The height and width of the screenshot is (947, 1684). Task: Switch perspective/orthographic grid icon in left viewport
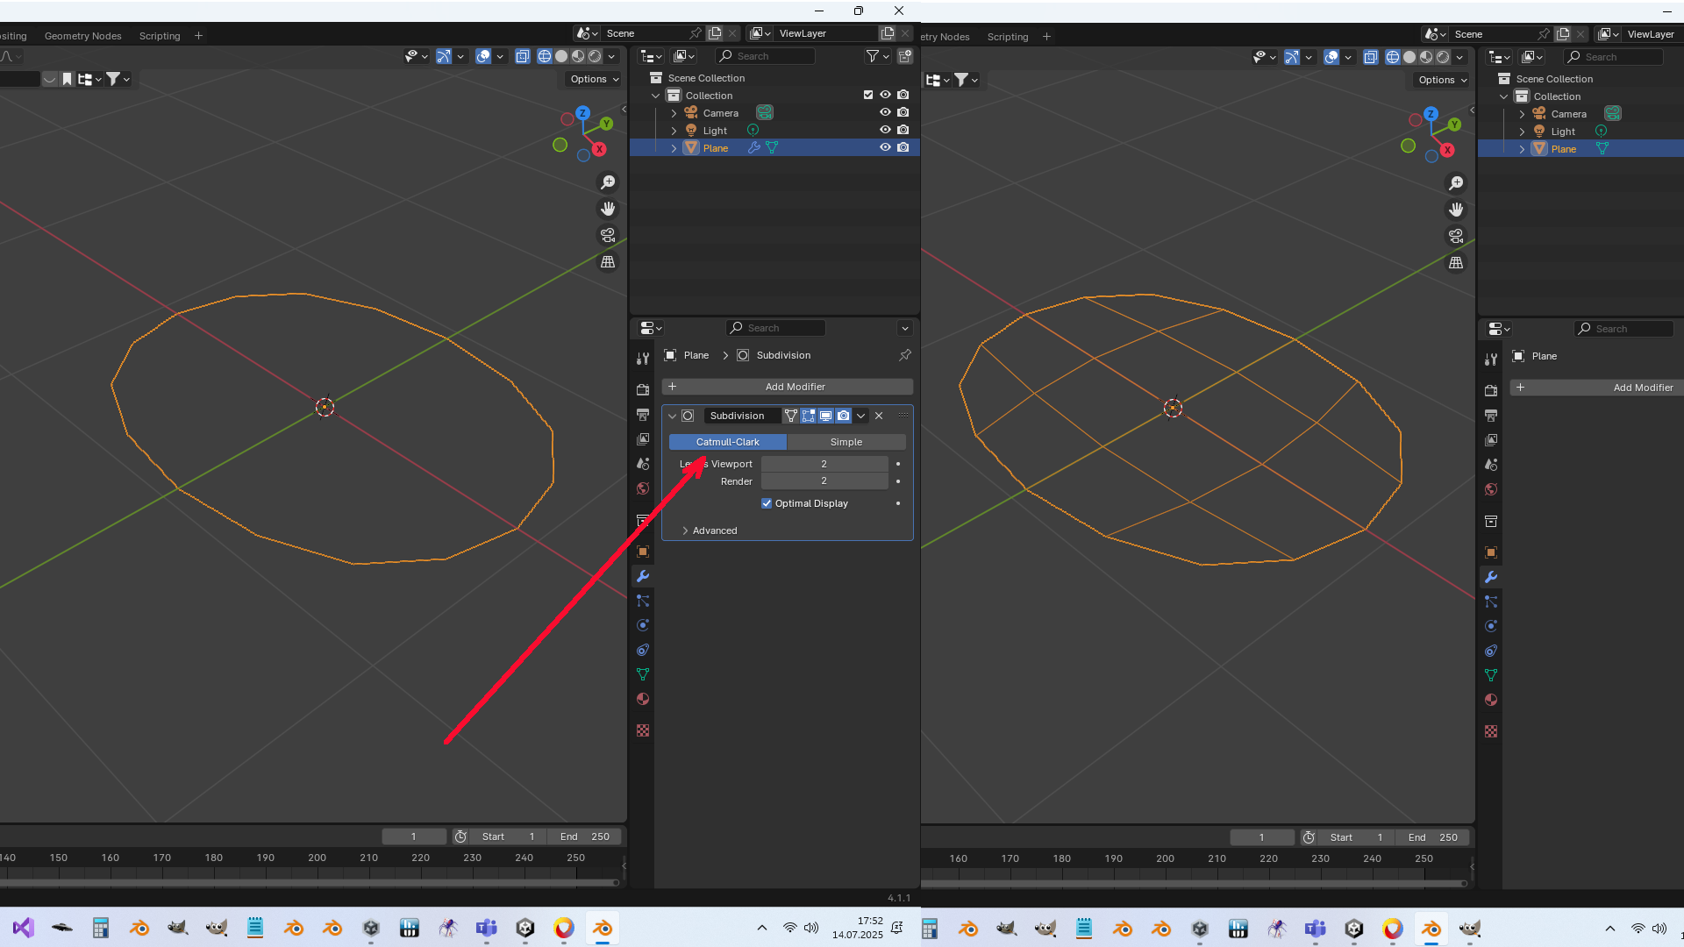pos(607,262)
